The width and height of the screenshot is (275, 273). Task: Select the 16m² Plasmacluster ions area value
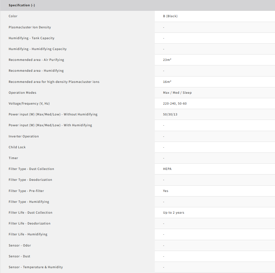(x=167, y=82)
